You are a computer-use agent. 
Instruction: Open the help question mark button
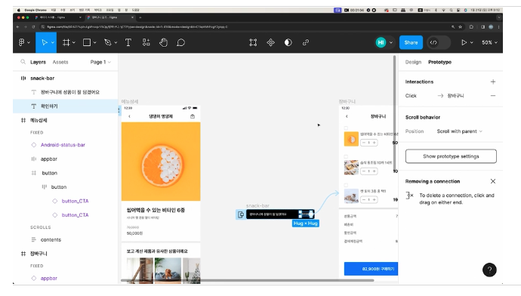coord(489,270)
